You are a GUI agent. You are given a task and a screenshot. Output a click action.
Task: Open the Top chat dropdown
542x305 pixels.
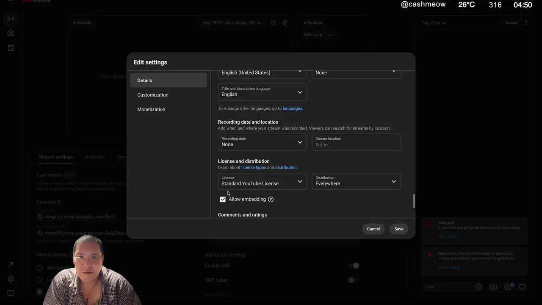[x=434, y=23]
